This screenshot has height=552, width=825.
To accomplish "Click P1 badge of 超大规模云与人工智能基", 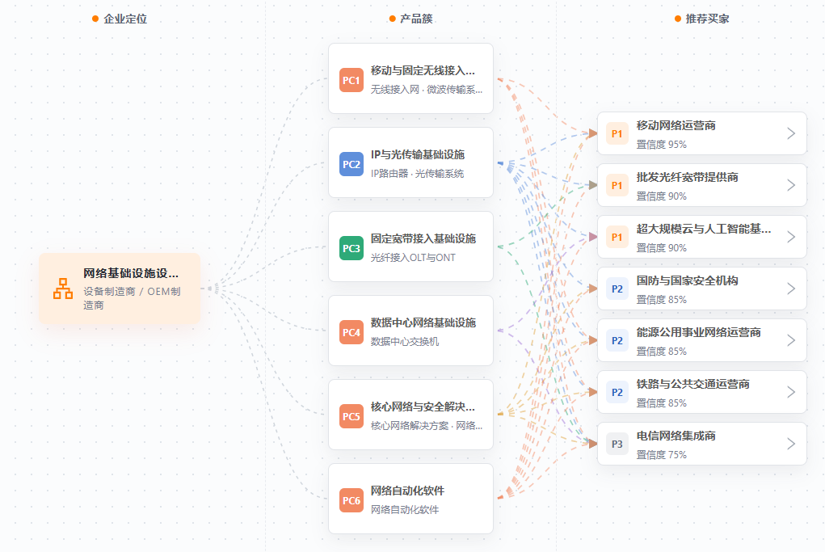I will pyautogui.click(x=617, y=238).
